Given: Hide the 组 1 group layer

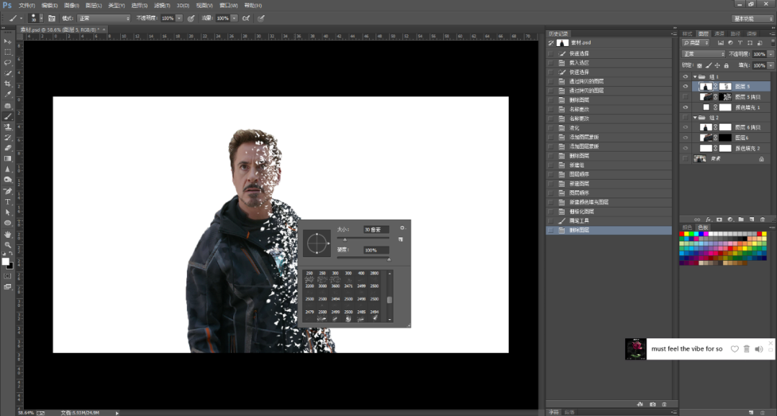Looking at the screenshot, I should tap(686, 77).
